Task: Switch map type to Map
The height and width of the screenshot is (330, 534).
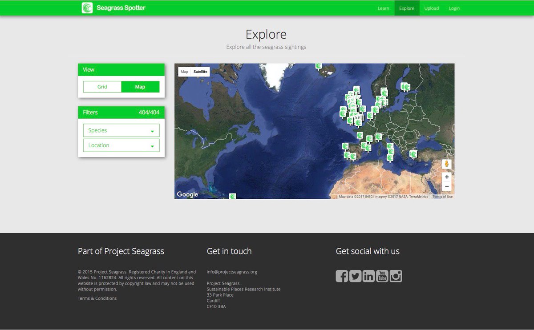Action: tap(184, 72)
